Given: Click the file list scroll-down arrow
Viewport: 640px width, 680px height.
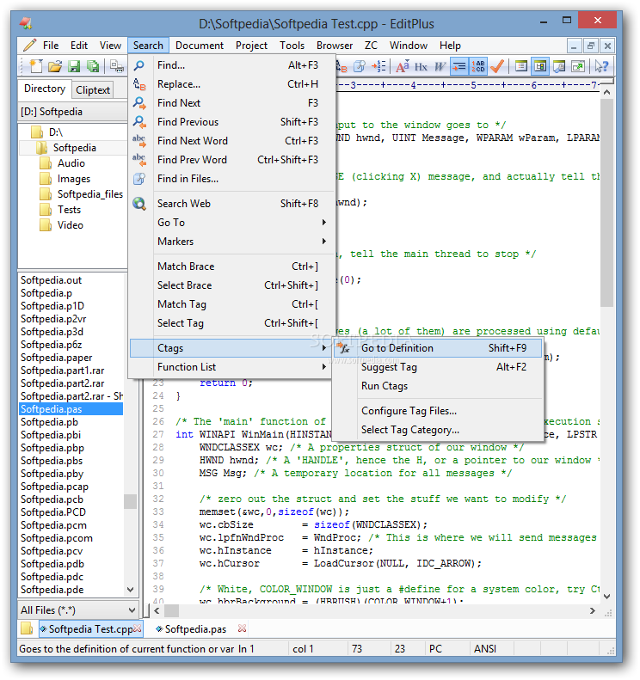Looking at the screenshot, I should (x=130, y=590).
